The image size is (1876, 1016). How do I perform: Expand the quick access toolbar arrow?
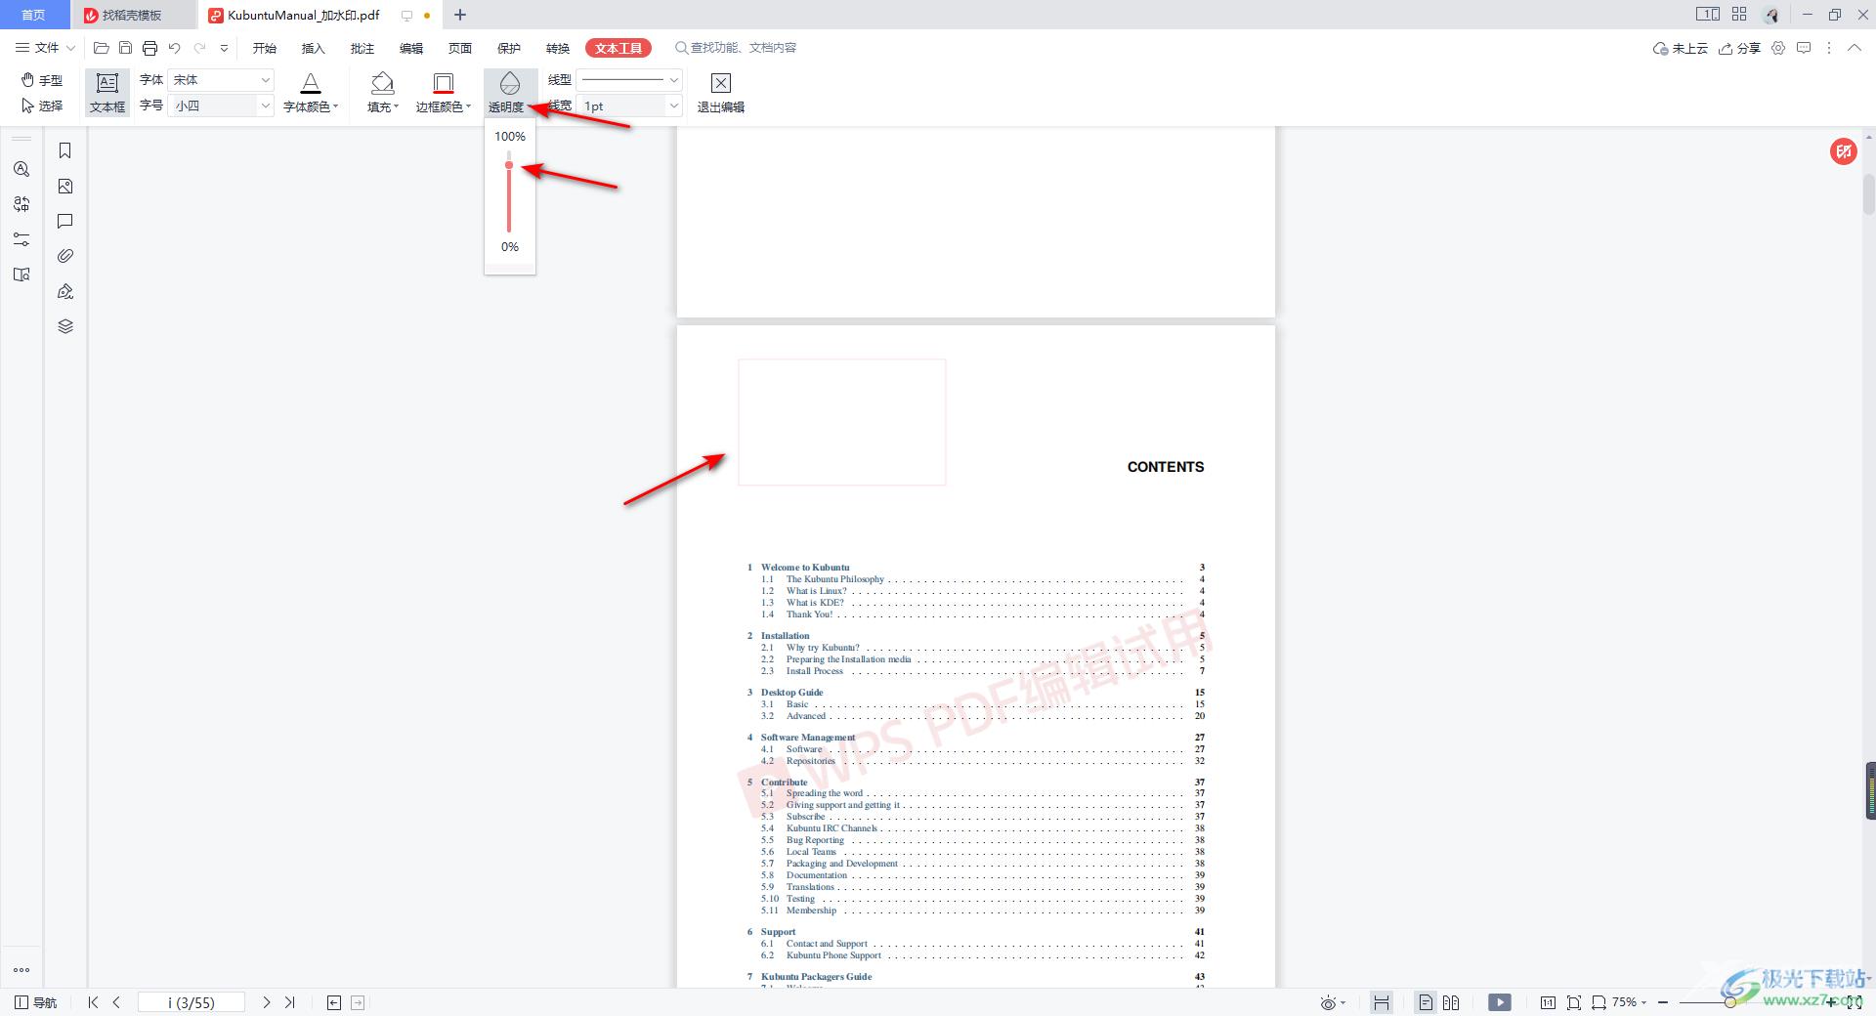tap(224, 48)
